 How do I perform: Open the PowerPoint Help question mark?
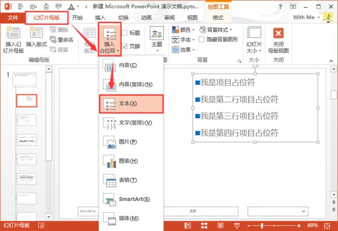pos(280,7)
